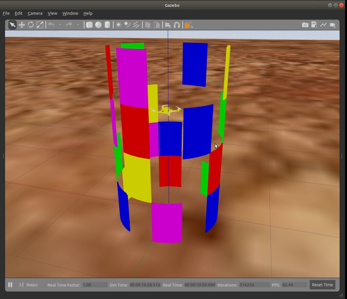The image size is (347, 299).
Task: Open the align tool
Action: [x=168, y=25]
